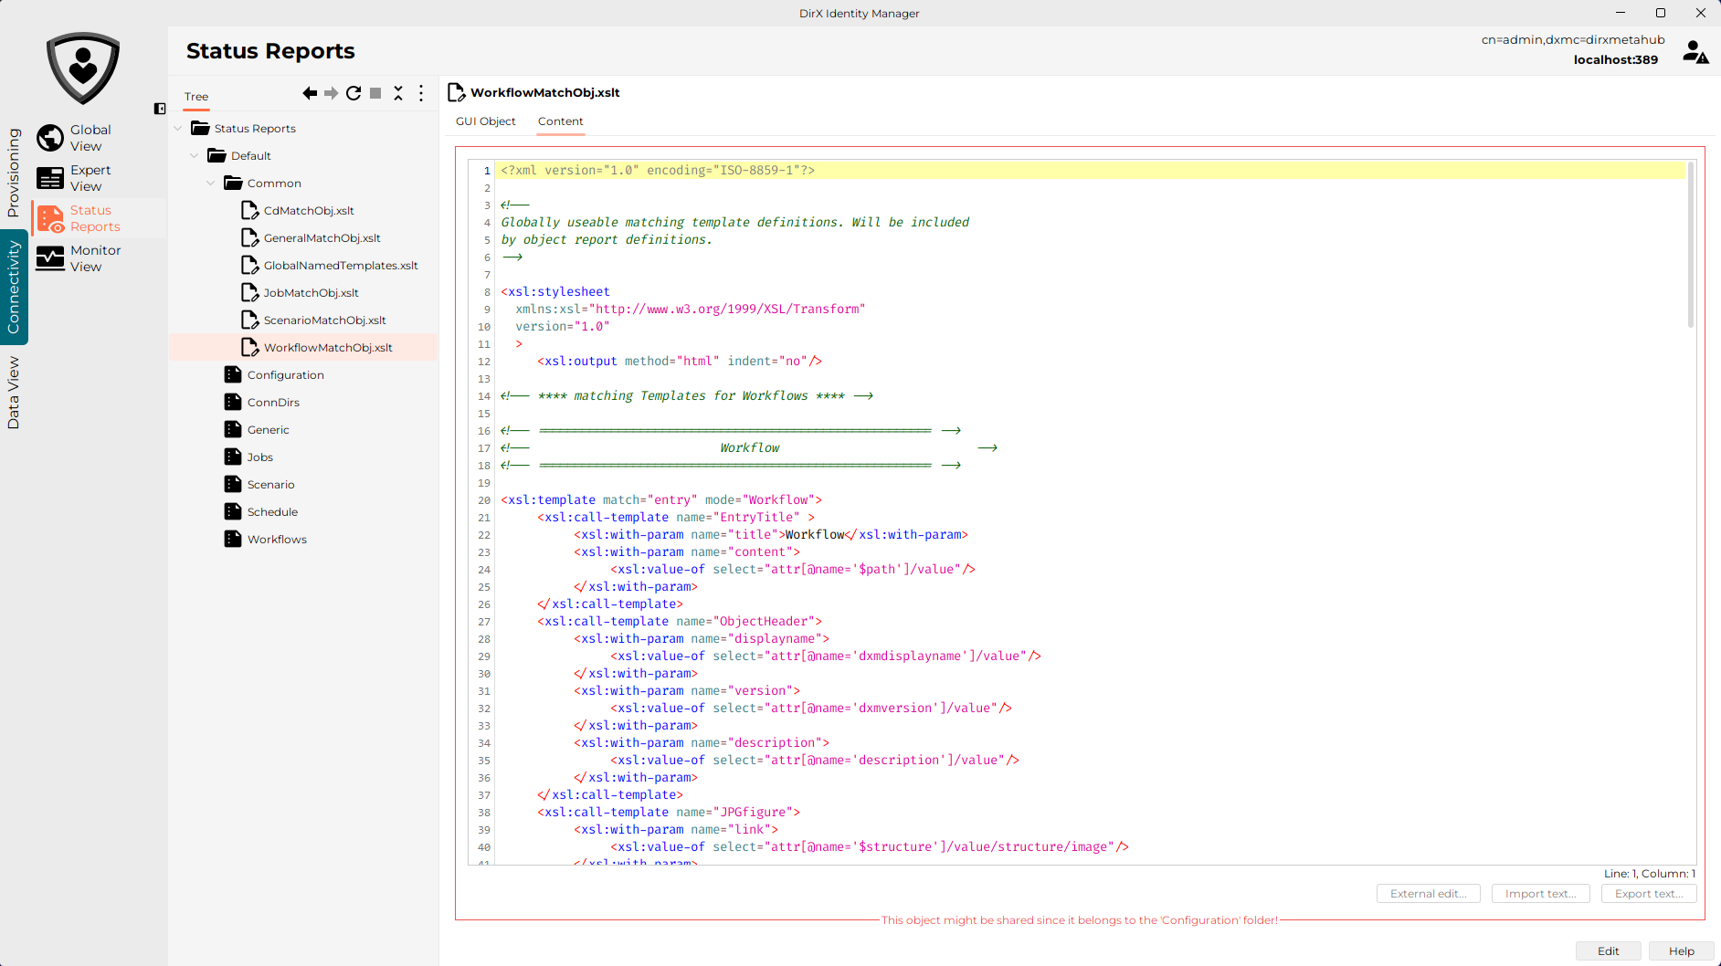
Task: Open the Connectivity side tab
Action: [x=14, y=287]
